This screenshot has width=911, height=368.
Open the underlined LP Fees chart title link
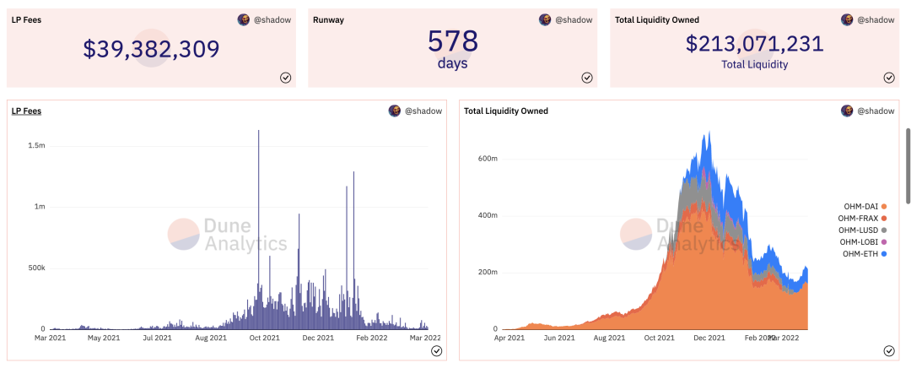point(26,111)
